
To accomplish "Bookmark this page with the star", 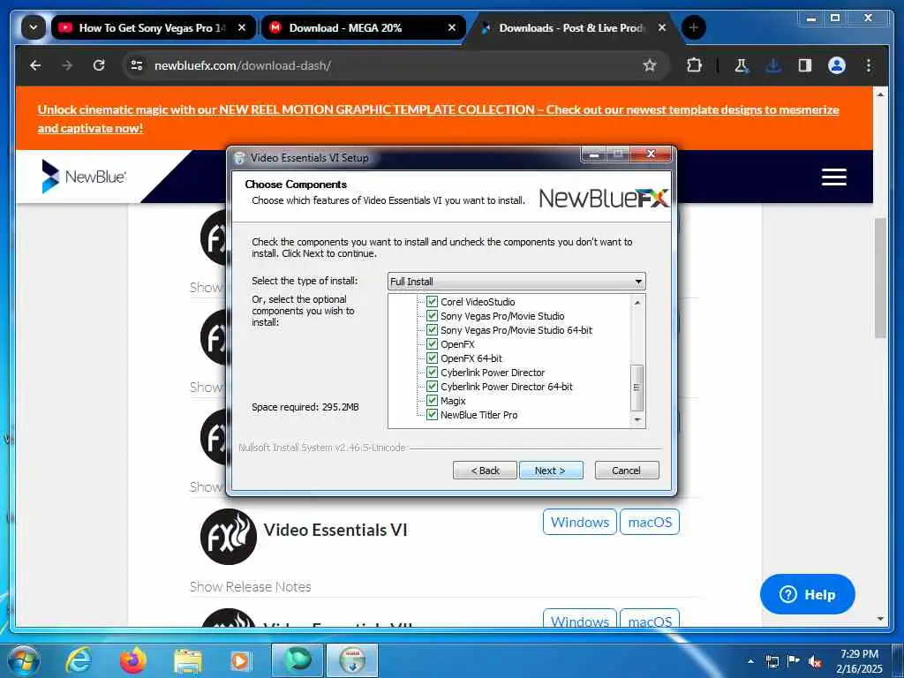I will tap(650, 65).
